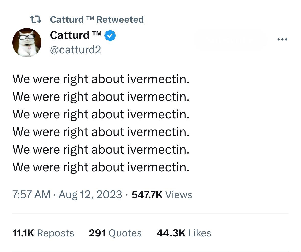Viewport: 301px width, 252px height.
Task: Open the "Catturd ™ Retweeted" label
Action: pos(97,19)
